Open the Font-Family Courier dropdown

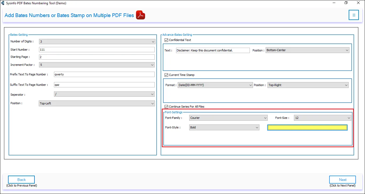[228, 118]
